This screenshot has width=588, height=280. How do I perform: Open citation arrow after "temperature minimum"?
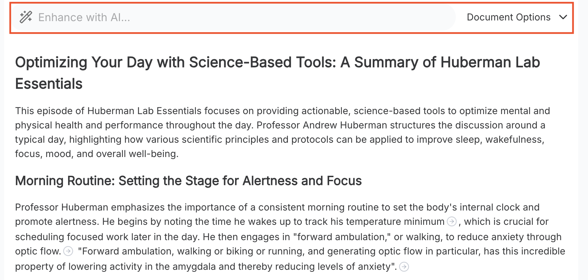point(452,222)
